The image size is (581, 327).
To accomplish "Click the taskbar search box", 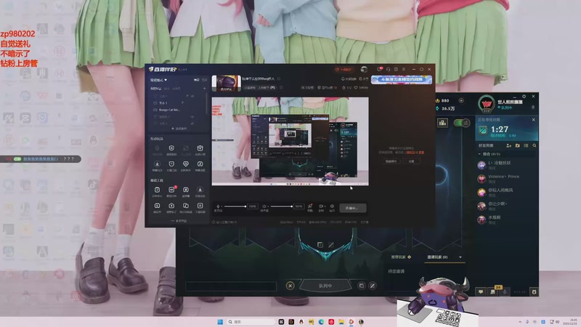I will (x=251, y=321).
